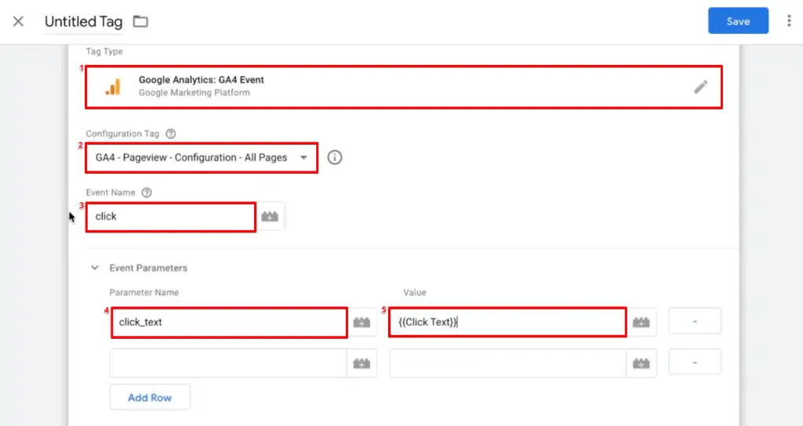This screenshot has height=426, width=803.
Task: Focus the Event Name field containing click
Action: (170, 217)
